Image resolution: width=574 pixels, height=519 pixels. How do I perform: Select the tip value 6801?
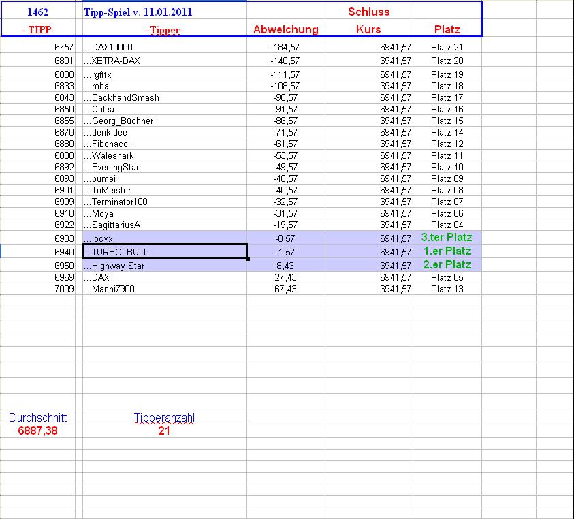(x=64, y=61)
